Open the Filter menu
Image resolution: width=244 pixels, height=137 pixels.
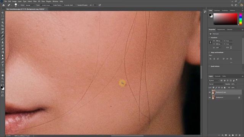click(x=35, y=2)
